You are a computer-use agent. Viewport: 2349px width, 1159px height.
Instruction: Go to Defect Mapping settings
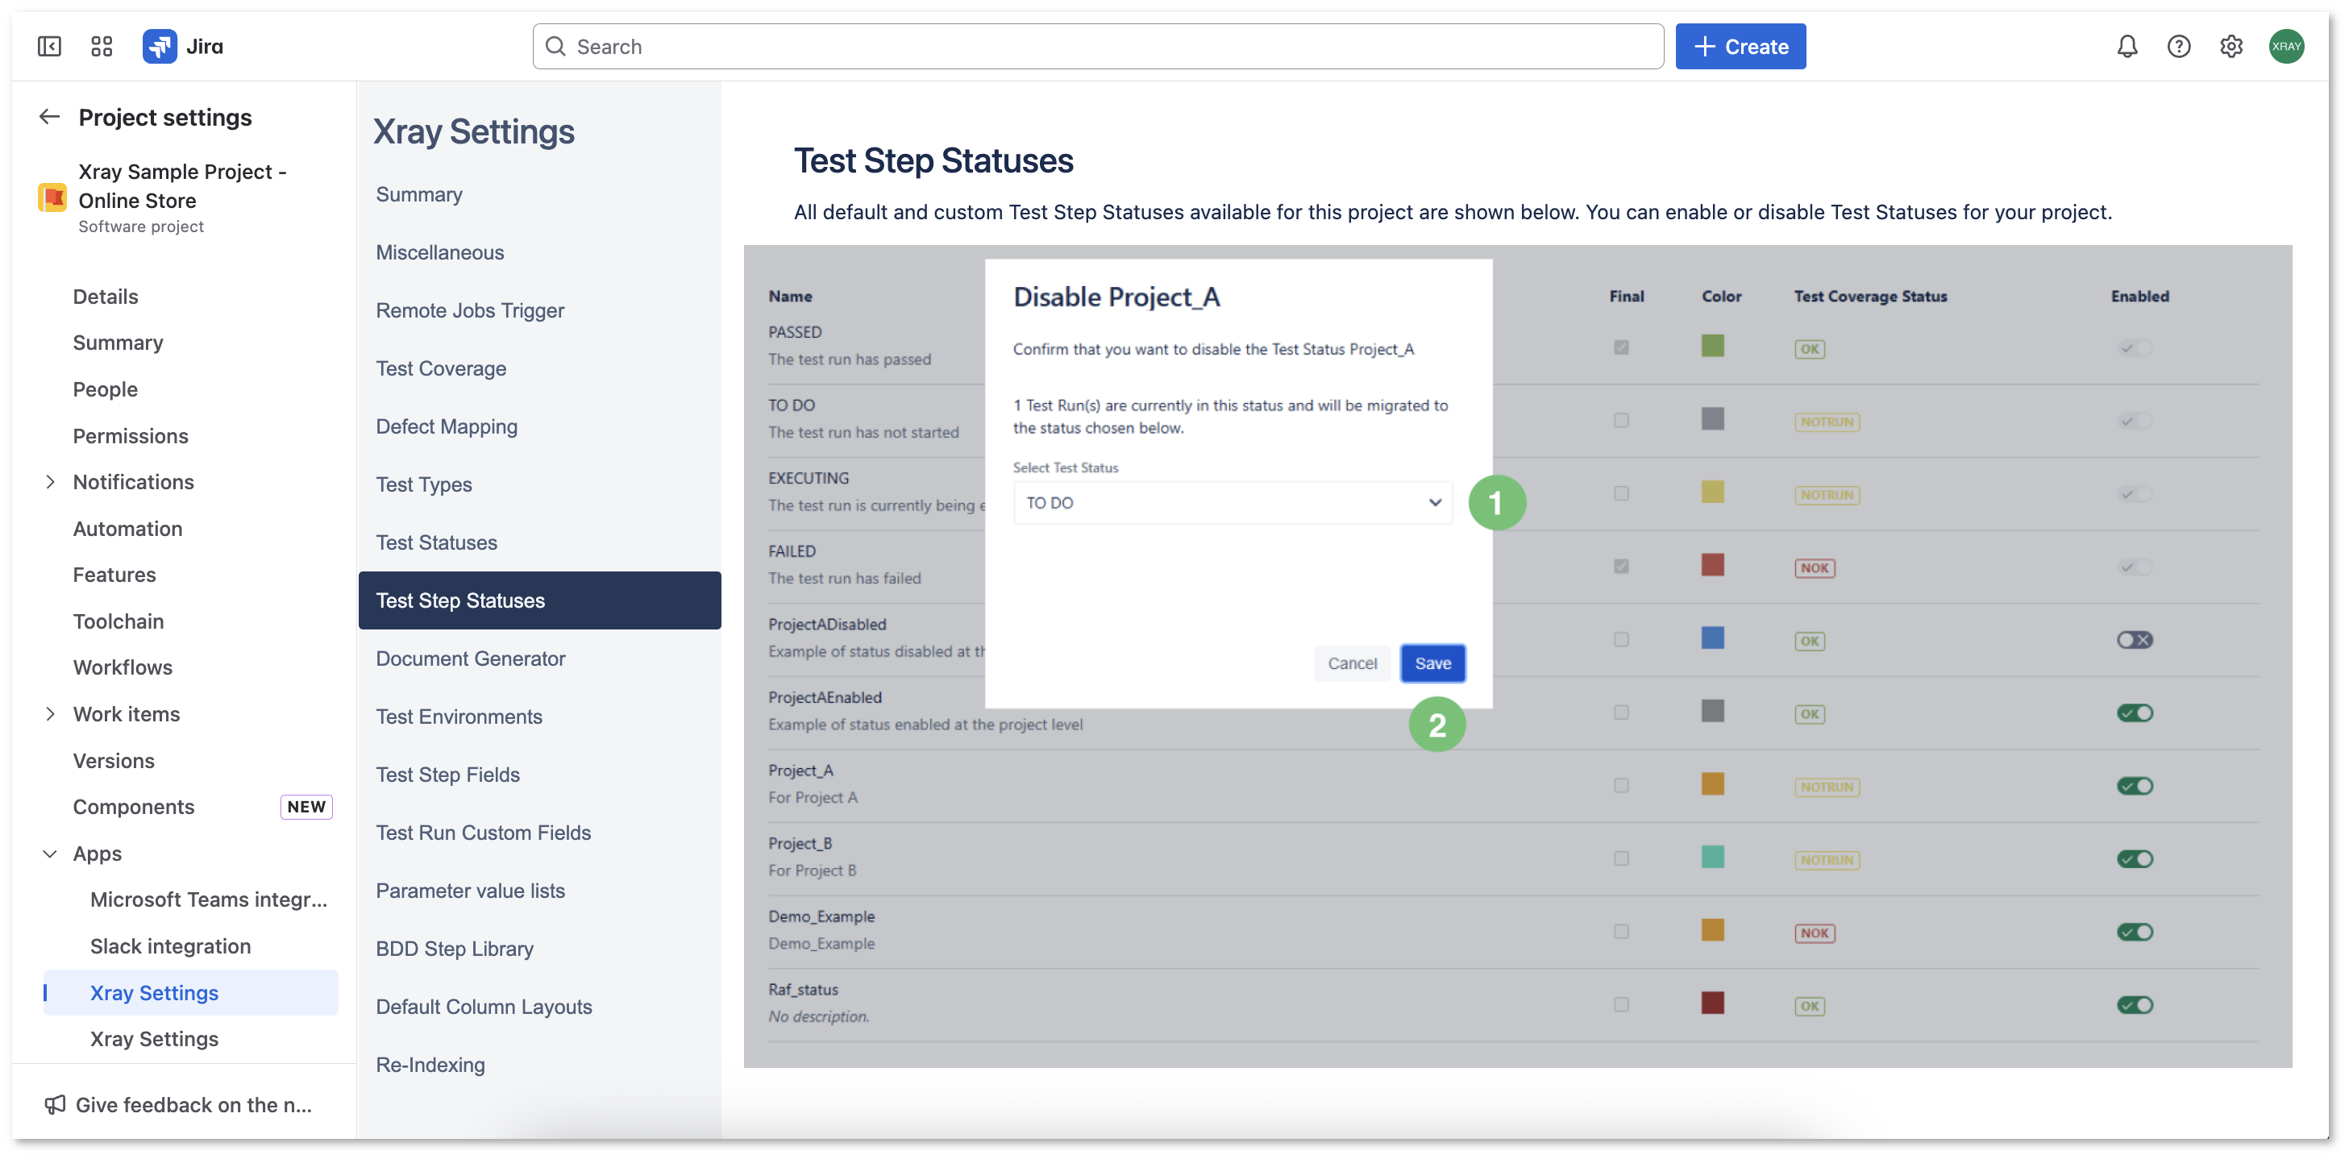446,426
